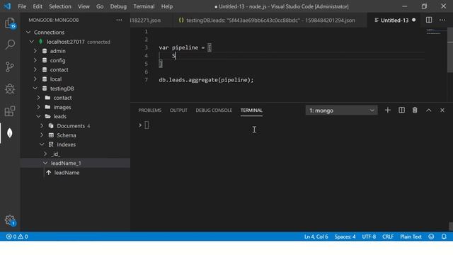This screenshot has width=453, height=255.
Task: Switch to the OUTPUT panel tab
Action: point(178,110)
